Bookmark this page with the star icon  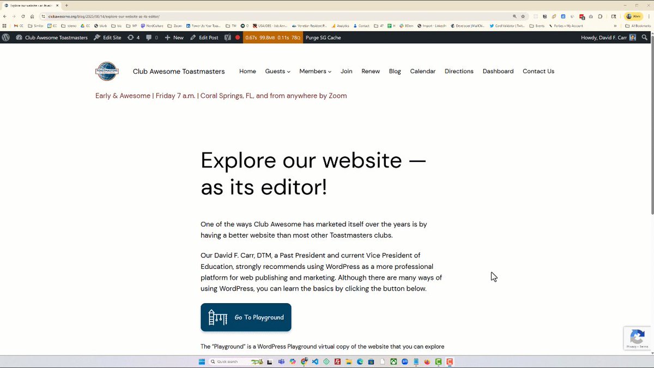coord(523,16)
